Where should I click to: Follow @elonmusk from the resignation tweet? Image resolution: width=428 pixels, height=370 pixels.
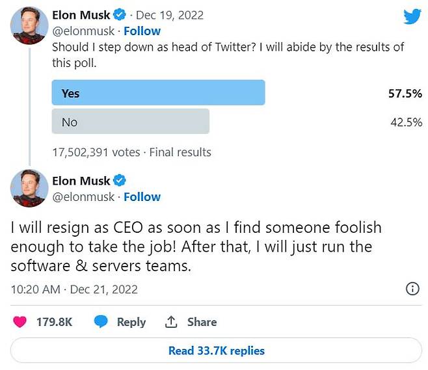click(142, 197)
